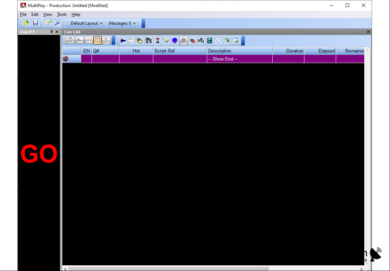390x271 pixels.
Task: Toggle the collapse arrows toolbar button
Action: 106,40
